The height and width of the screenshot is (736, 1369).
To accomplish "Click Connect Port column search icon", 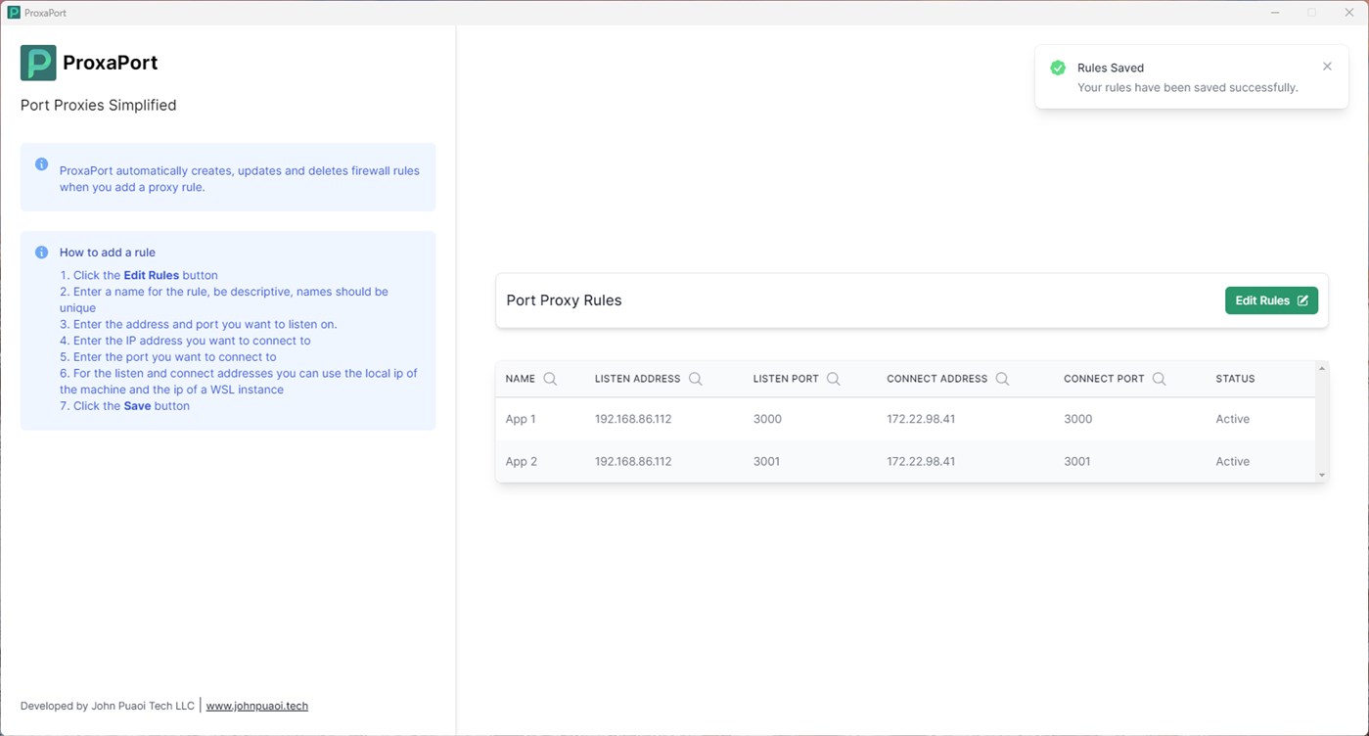I will tap(1159, 379).
